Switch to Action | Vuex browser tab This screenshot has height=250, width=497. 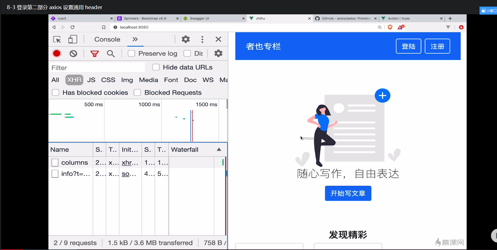(x=412, y=18)
